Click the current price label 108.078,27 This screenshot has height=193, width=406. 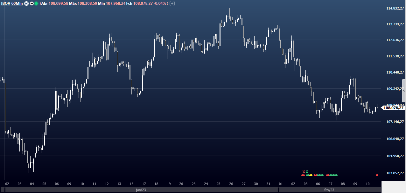(394, 108)
